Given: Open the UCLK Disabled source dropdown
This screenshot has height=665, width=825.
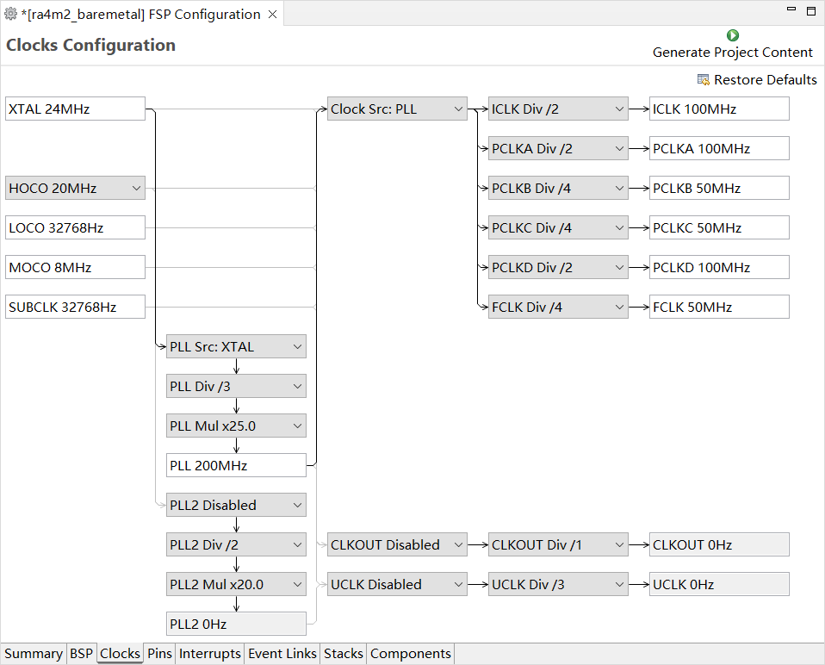Looking at the screenshot, I should [x=397, y=585].
